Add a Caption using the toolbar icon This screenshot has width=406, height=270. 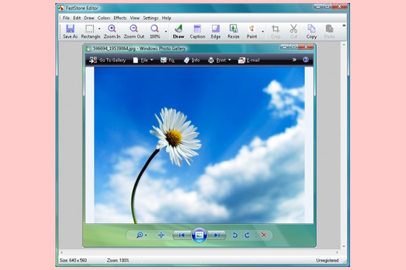point(197,29)
